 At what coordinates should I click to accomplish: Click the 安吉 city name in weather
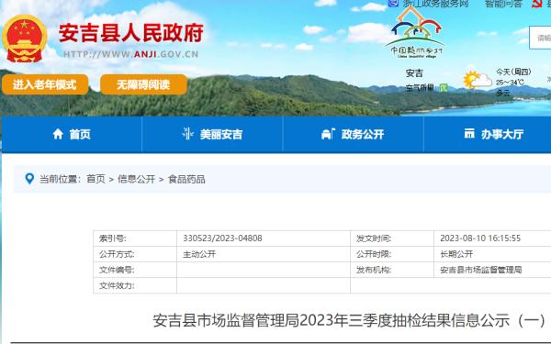[x=414, y=73]
